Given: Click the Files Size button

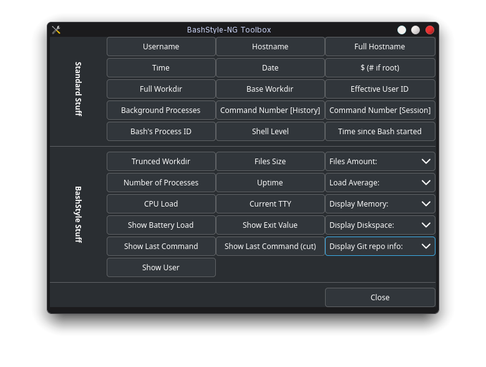Looking at the screenshot, I should [x=270, y=161].
